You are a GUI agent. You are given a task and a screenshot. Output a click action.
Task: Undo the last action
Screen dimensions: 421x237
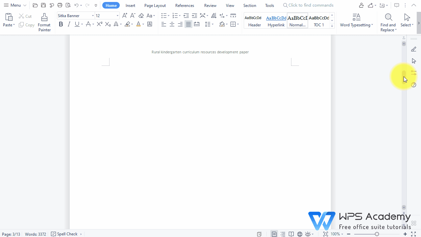tap(76, 5)
